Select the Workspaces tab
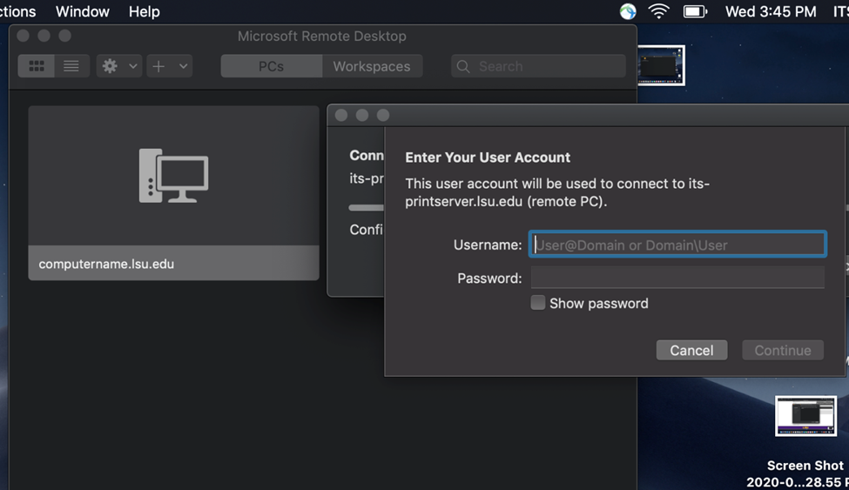 pos(372,66)
